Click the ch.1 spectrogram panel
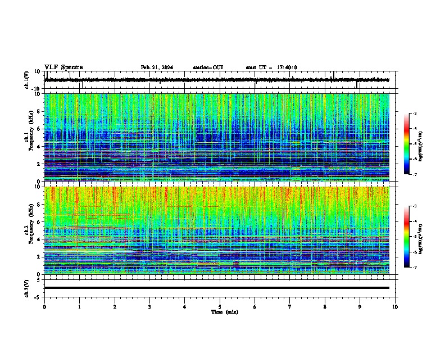This screenshot has height=344, width=445. [217, 137]
